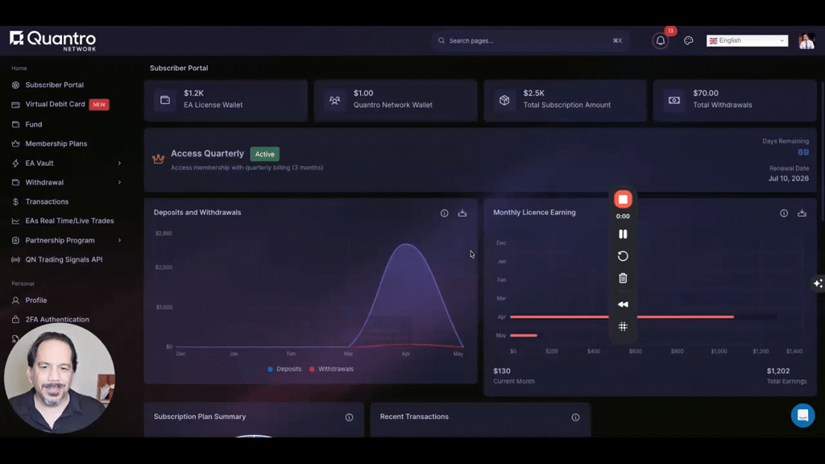Click the EA License Wallet icon
This screenshot has width=825, height=464.
(165, 100)
